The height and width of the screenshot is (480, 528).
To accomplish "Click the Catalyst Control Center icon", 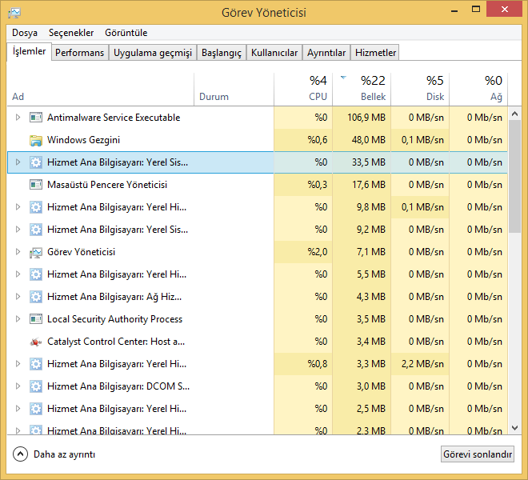I will [36, 342].
